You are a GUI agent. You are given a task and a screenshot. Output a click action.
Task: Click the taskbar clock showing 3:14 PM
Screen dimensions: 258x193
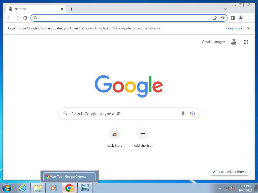[245, 188]
